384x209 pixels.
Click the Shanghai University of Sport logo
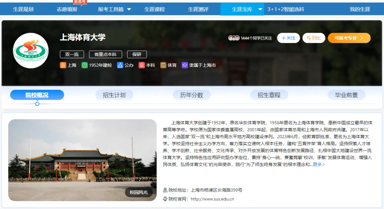31,51
